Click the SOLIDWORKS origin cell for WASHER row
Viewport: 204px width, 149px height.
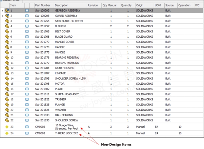tap(145, 110)
